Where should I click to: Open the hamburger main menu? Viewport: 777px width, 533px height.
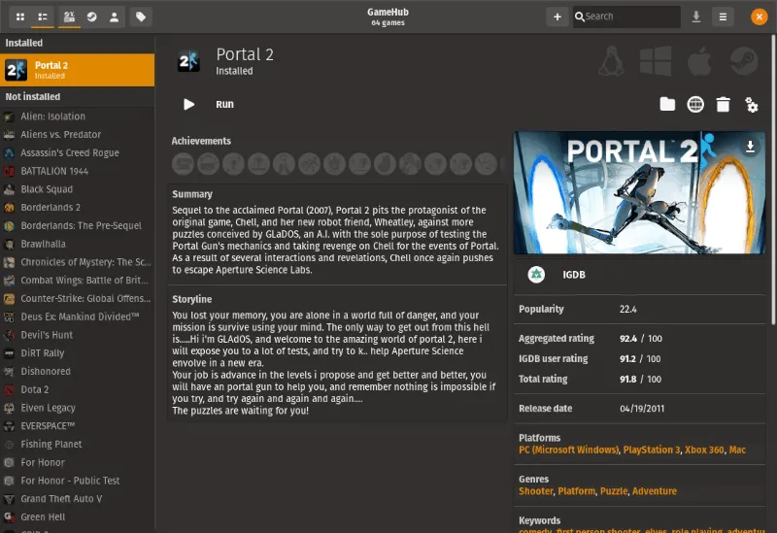(x=723, y=17)
